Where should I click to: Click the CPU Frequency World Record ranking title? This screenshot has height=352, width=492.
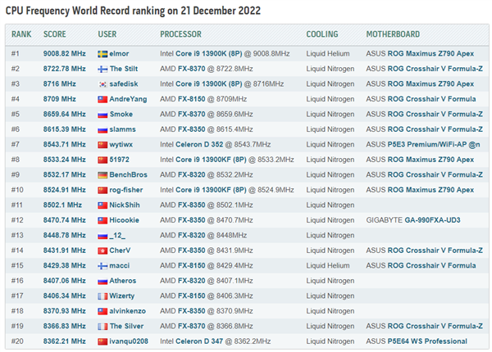[133, 11]
